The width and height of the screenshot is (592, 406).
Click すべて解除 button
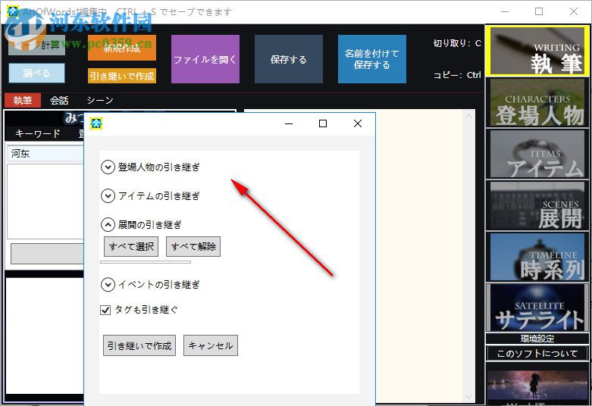click(x=193, y=247)
